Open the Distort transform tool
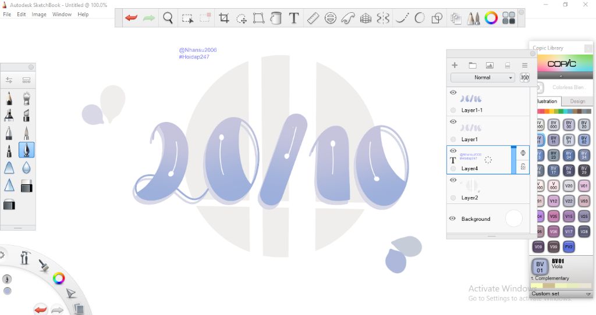Image resolution: width=596 pixels, height=315 pixels. [259, 18]
